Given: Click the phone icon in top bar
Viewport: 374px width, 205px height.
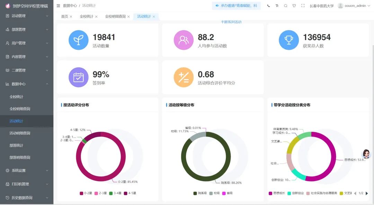Looking at the screenshot, I should pos(268,6).
